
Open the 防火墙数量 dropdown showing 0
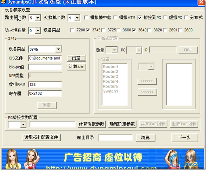[x=38, y=31]
